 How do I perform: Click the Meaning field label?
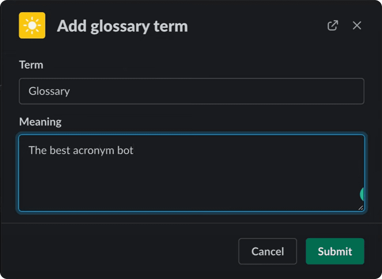pyautogui.click(x=40, y=122)
